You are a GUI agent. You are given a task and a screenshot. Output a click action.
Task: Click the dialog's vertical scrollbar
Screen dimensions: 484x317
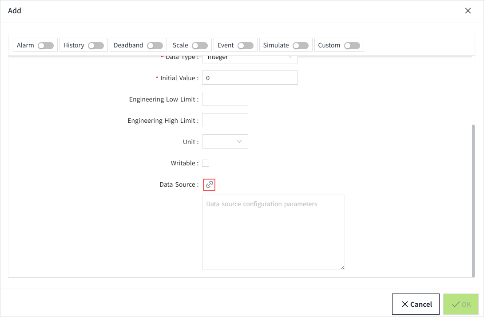pyautogui.click(x=473, y=200)
